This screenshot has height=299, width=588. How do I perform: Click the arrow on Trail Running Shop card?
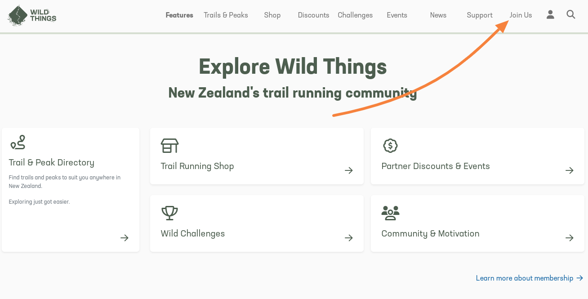pyautogui.click(x=349, y=170)
